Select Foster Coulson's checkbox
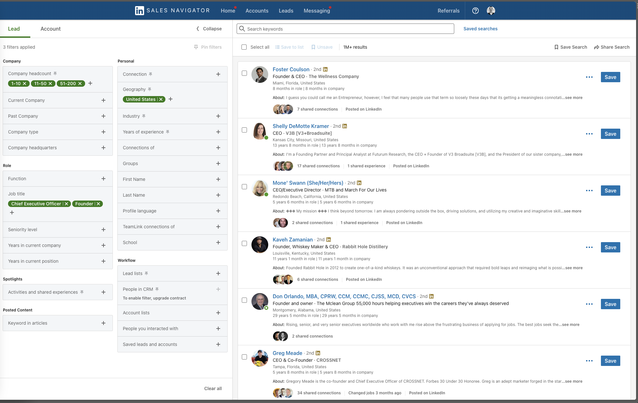The height and width of the screenshot is (403, 638). click(x=244, y=73)
